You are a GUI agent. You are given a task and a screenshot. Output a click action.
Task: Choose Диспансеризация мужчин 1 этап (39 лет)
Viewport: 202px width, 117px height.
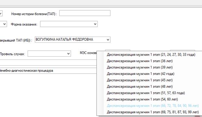[x=139, y=67]
